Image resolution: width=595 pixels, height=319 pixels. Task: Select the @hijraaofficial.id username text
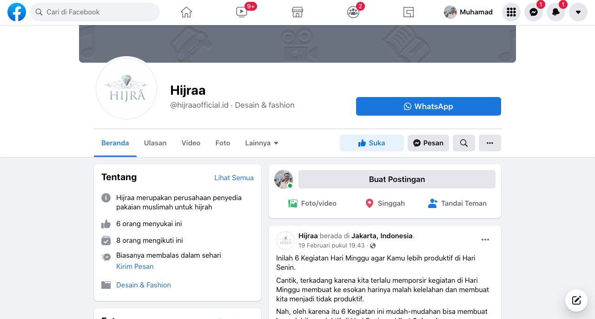pyautogui.click(x=199, y=105)
